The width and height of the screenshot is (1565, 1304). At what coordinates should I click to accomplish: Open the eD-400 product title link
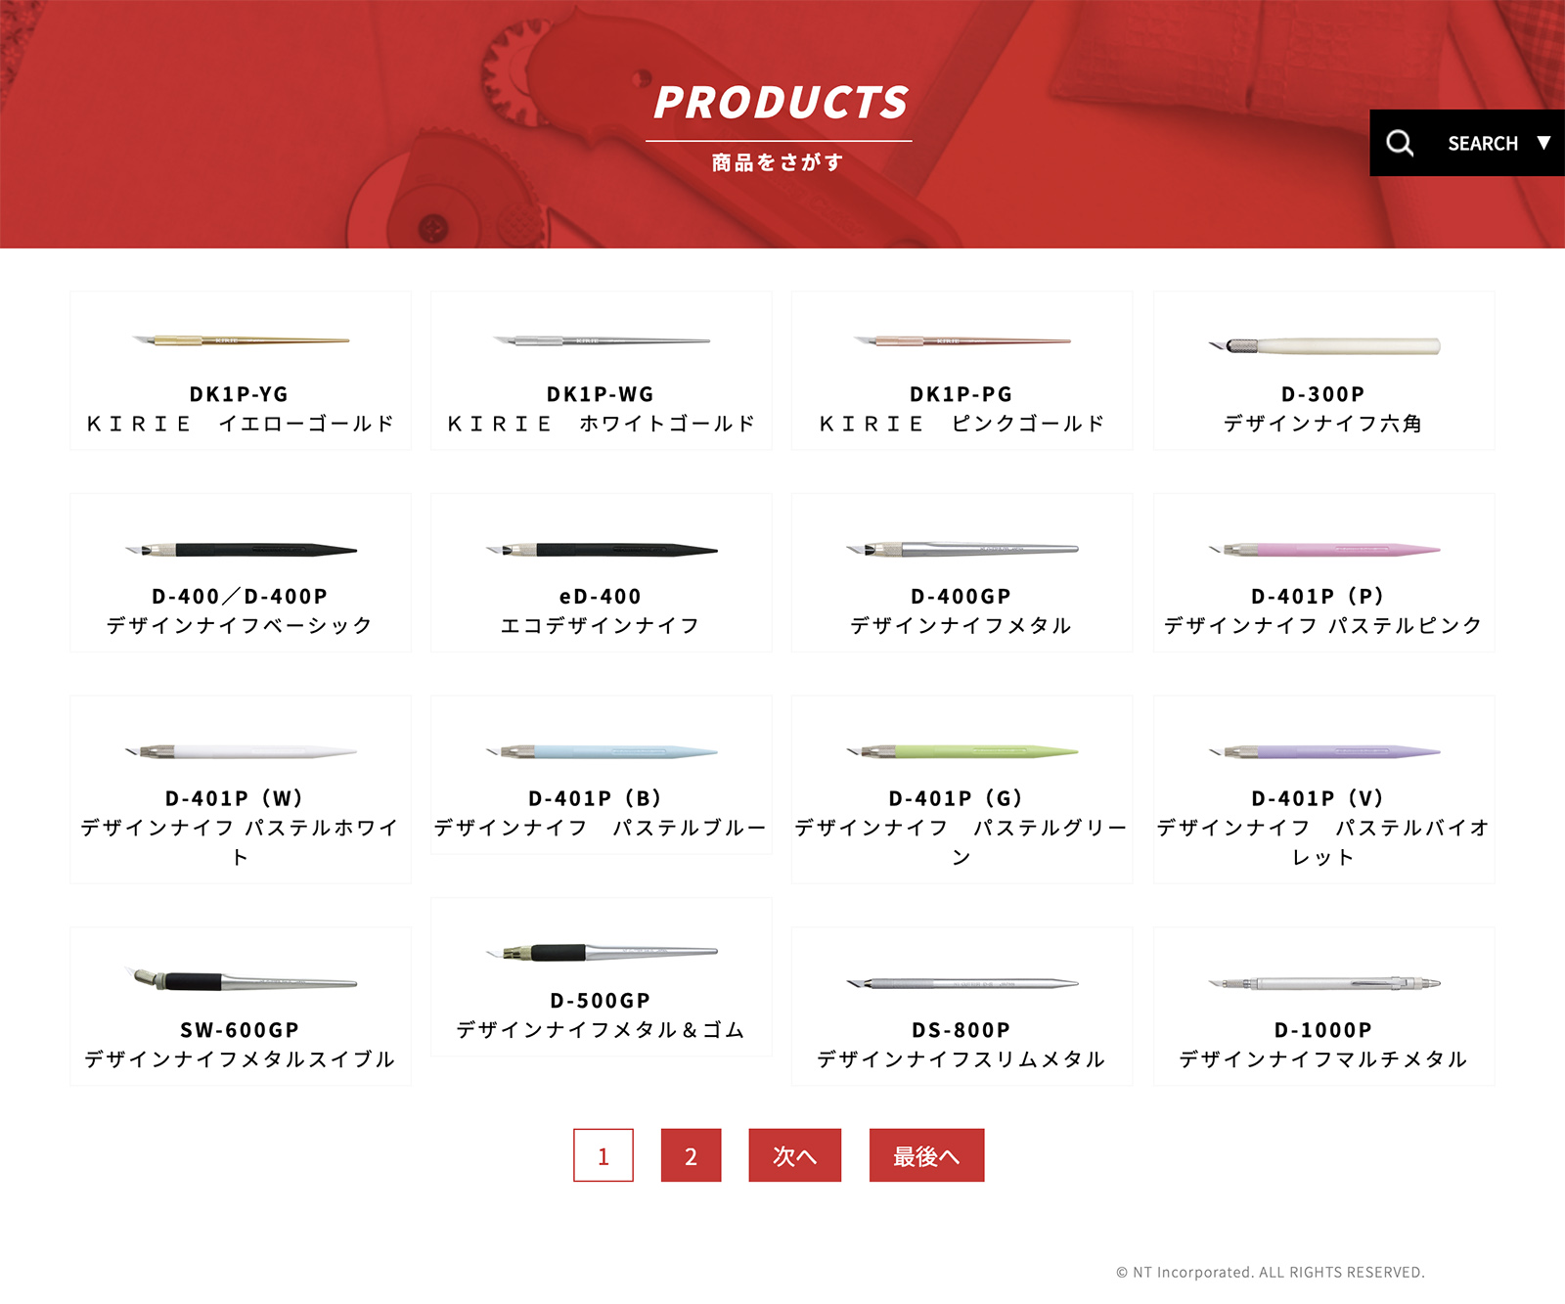[x=601, y=597]
